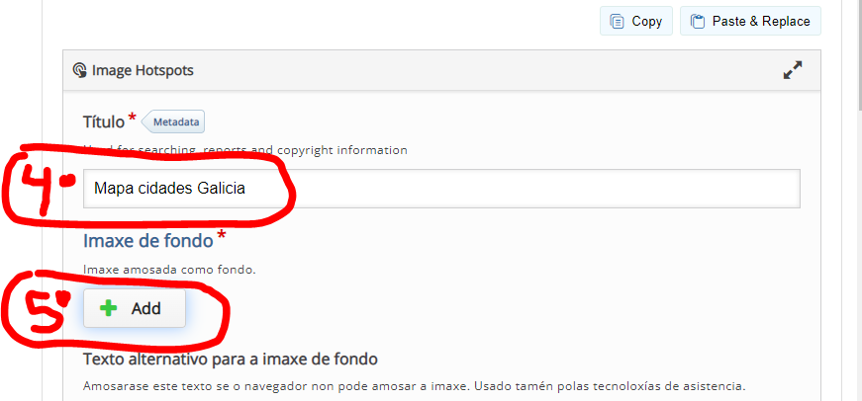The width and height of the screenshot is (862, 401).
Task: Select the Imaxe de fondo section label
Action: (x=147, y=238)
